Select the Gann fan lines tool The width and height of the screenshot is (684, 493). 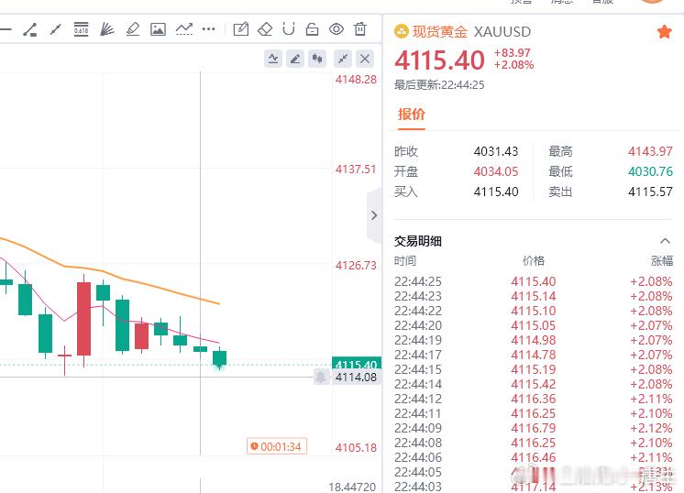coord(107,29)
